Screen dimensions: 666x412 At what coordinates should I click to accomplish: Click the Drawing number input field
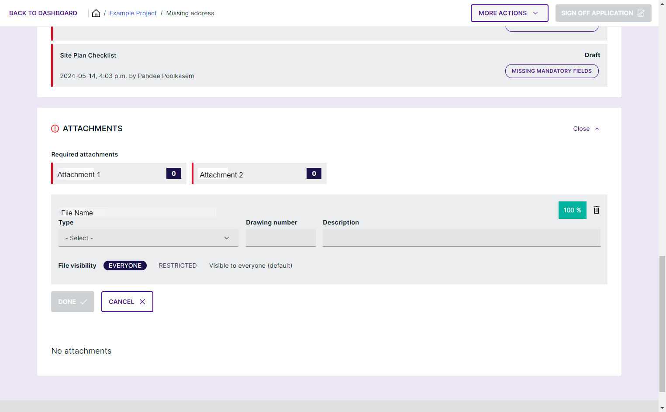pyautogui.click(x=281, y=238)
